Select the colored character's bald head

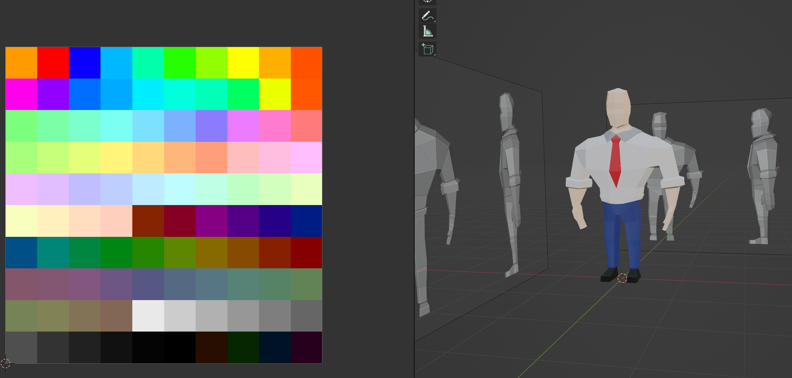point(618,106)
